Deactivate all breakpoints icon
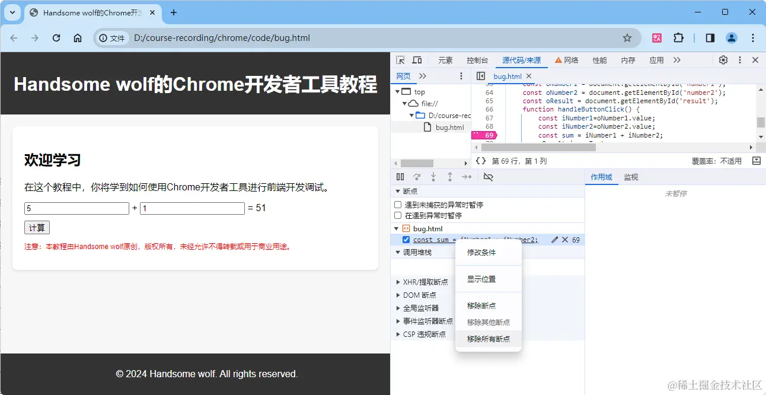Image resolution: width=766 pixels, height=395 pixels. click(x=489, y=177)
